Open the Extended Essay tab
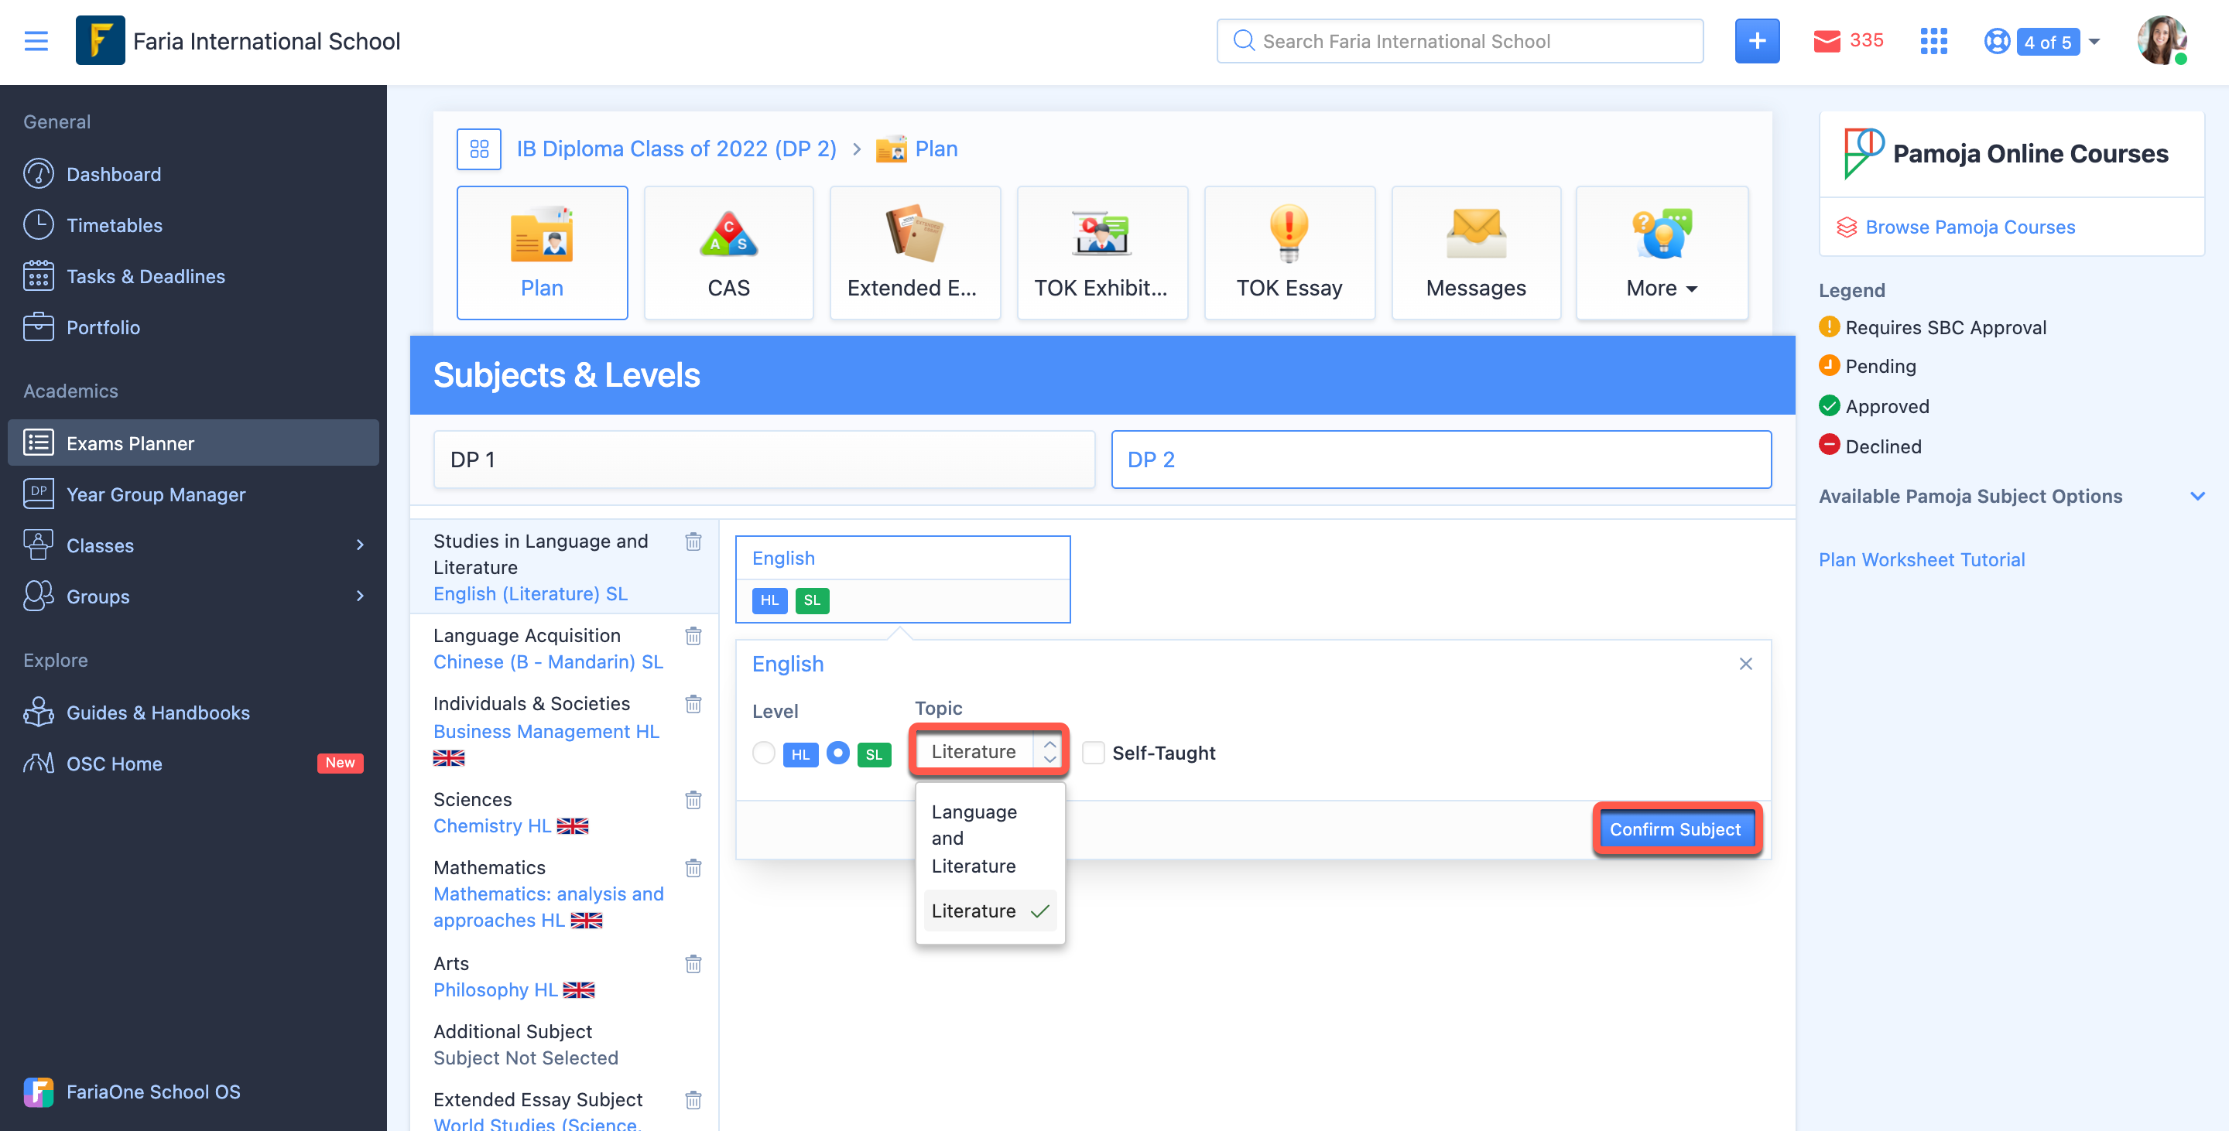The height and width of the screenshot is (1131, 2229). click(x=916, y=252)
